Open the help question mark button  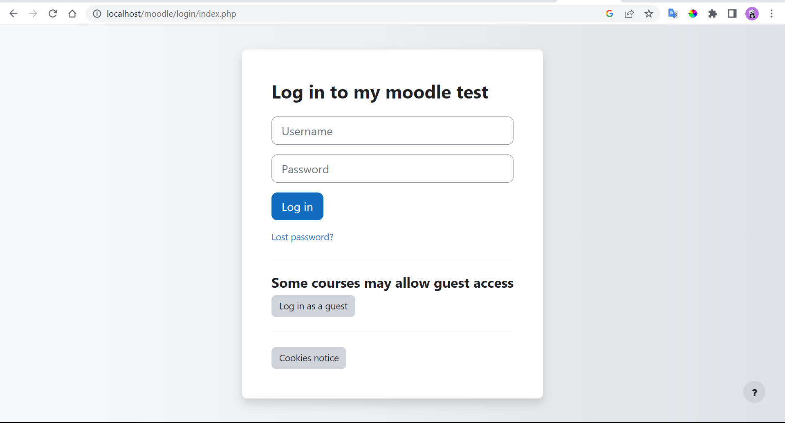click(x=754, y=392)
